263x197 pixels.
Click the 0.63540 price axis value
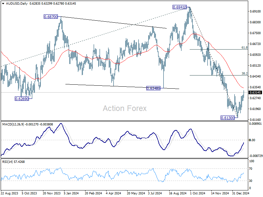255,87
